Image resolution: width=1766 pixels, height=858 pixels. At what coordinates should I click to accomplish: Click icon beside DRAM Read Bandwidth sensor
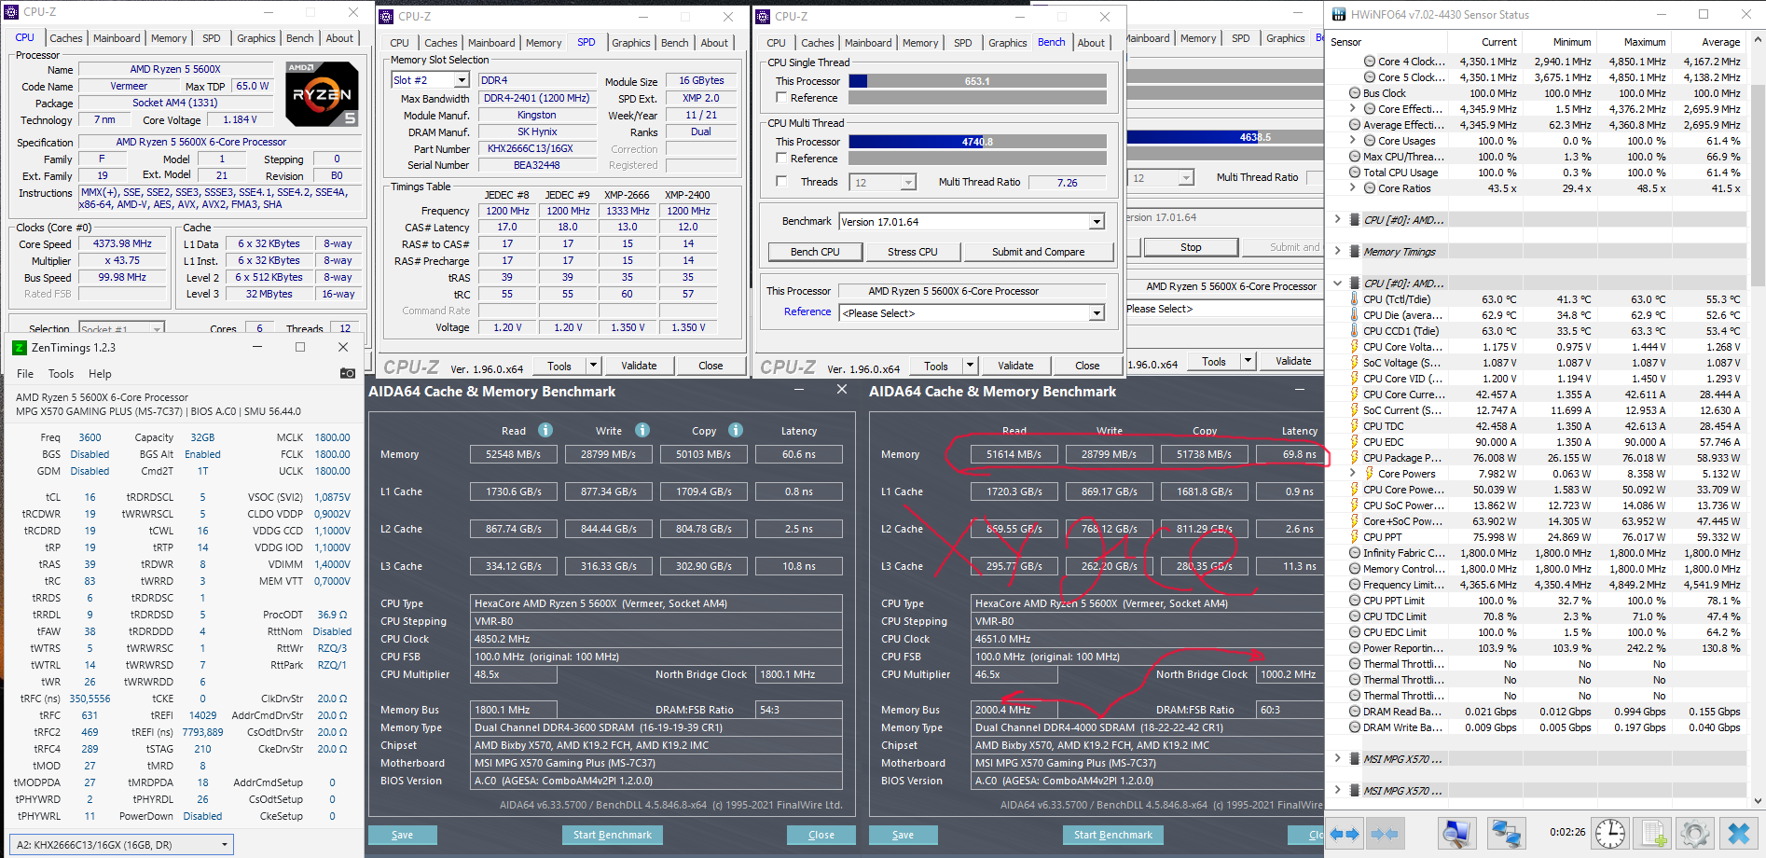(1355, 712)
